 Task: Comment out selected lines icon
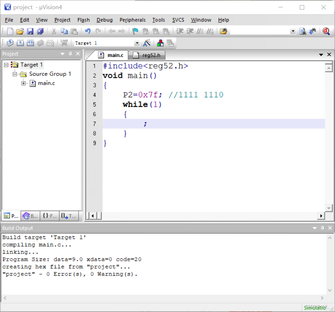pyautogui.click(x=200, y=31)
